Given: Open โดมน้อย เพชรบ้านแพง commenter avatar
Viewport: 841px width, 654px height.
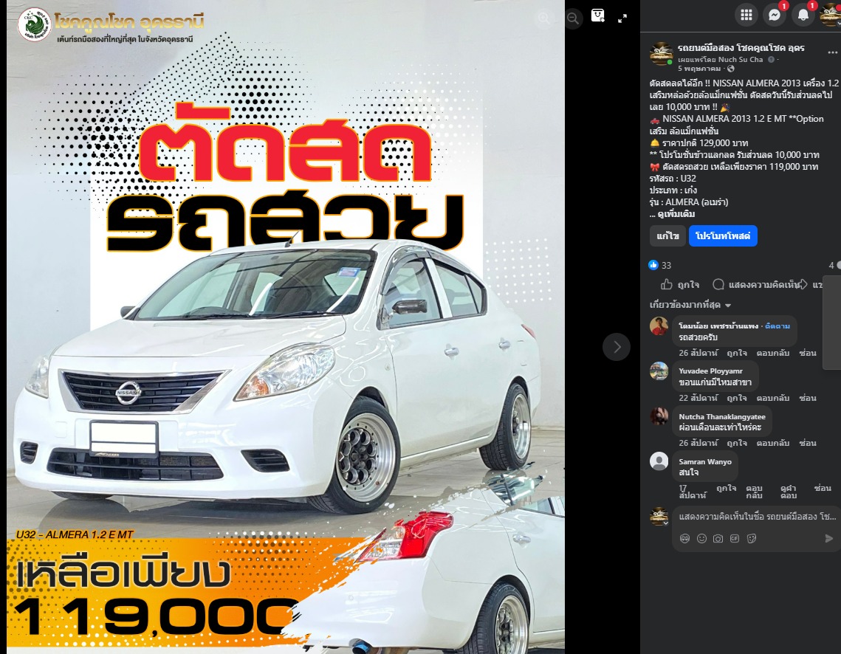Looking at the screenshot, I should (x=659, y=326).
